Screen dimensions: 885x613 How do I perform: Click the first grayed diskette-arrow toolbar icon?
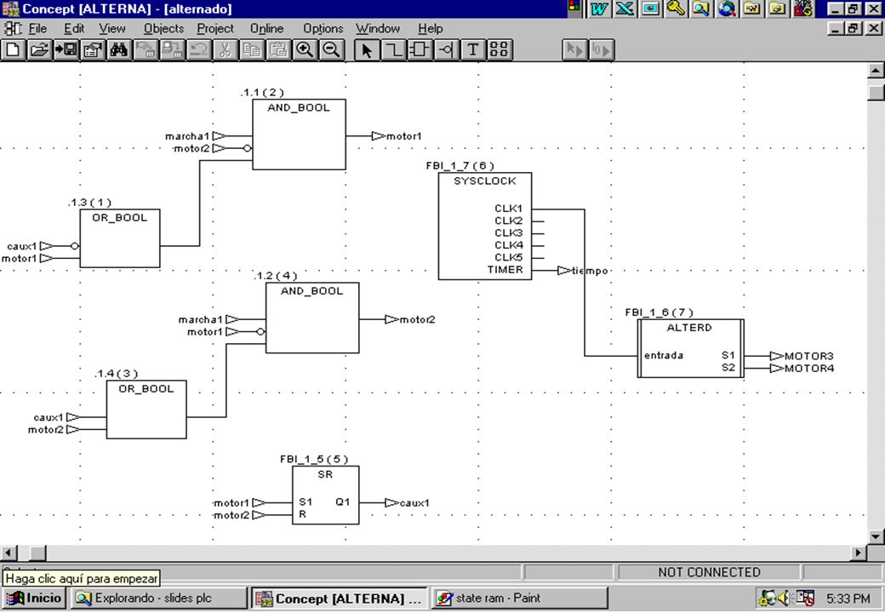click(146, 49)
